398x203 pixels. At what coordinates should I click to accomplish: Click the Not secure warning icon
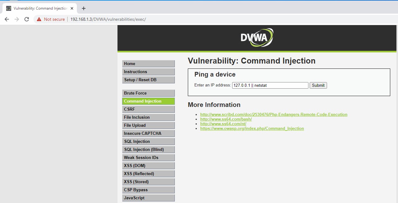(39, 19)
